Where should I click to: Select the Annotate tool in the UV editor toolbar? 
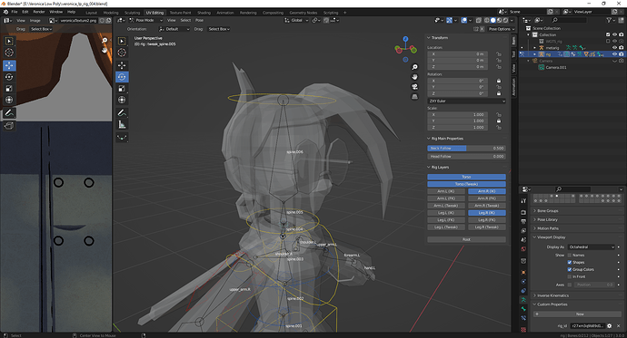click(9, 113)
